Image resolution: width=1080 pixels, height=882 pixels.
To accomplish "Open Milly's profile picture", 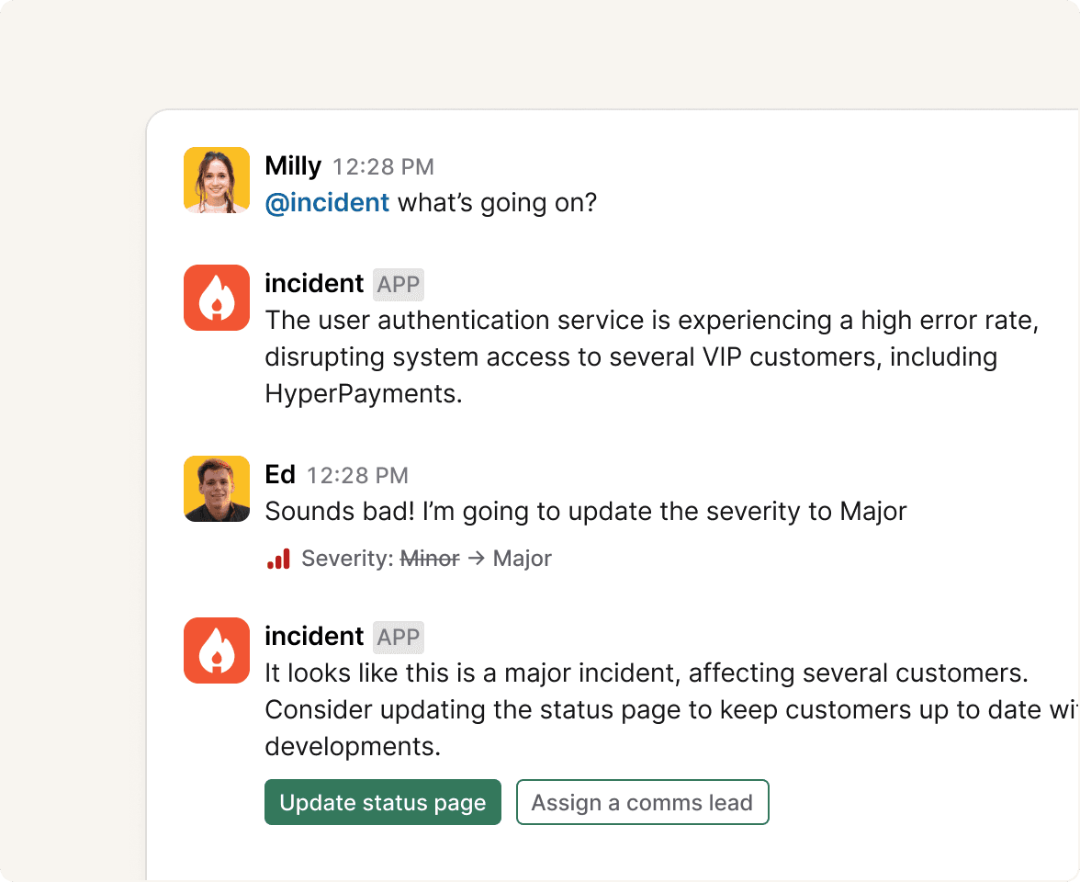I will pos(217,180).
